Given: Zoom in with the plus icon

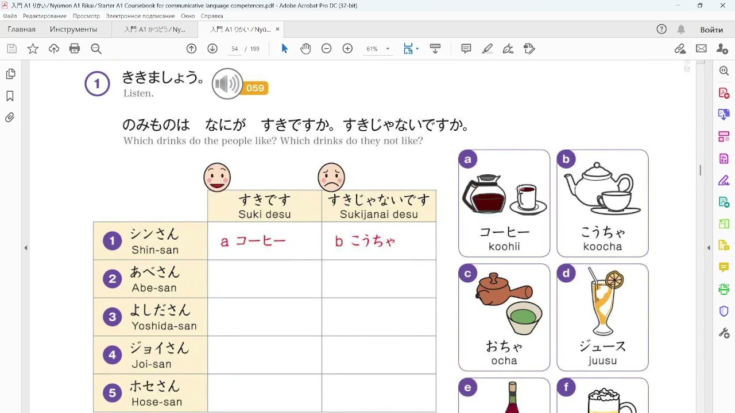Looking at the screenshot, I should (x=347, y=49).
